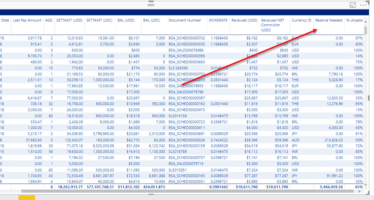Click the vertical scrollbar down arrow

coord(366,185)
